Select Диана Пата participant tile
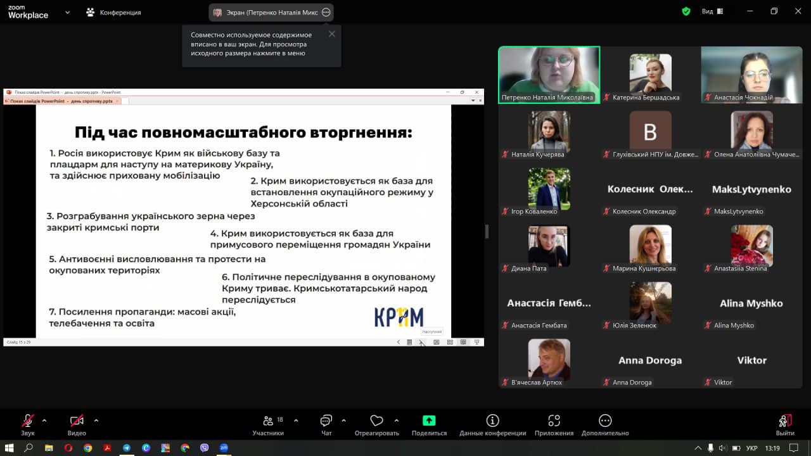This screenshot has height=456, width=811. point(549,246)
